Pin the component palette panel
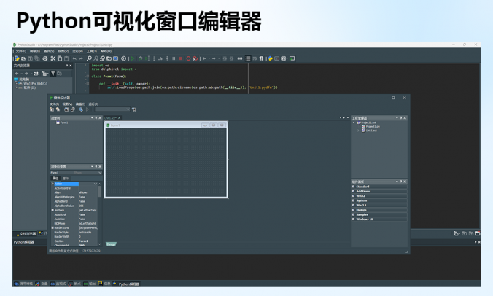Viewport: 493px width, 296px height. [x=401, y=182]
